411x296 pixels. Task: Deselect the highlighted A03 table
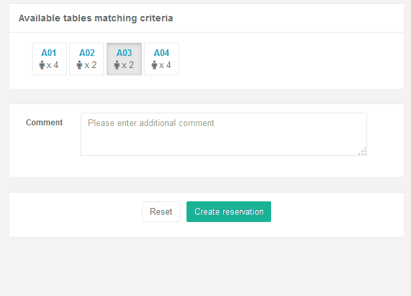point(125,59)
